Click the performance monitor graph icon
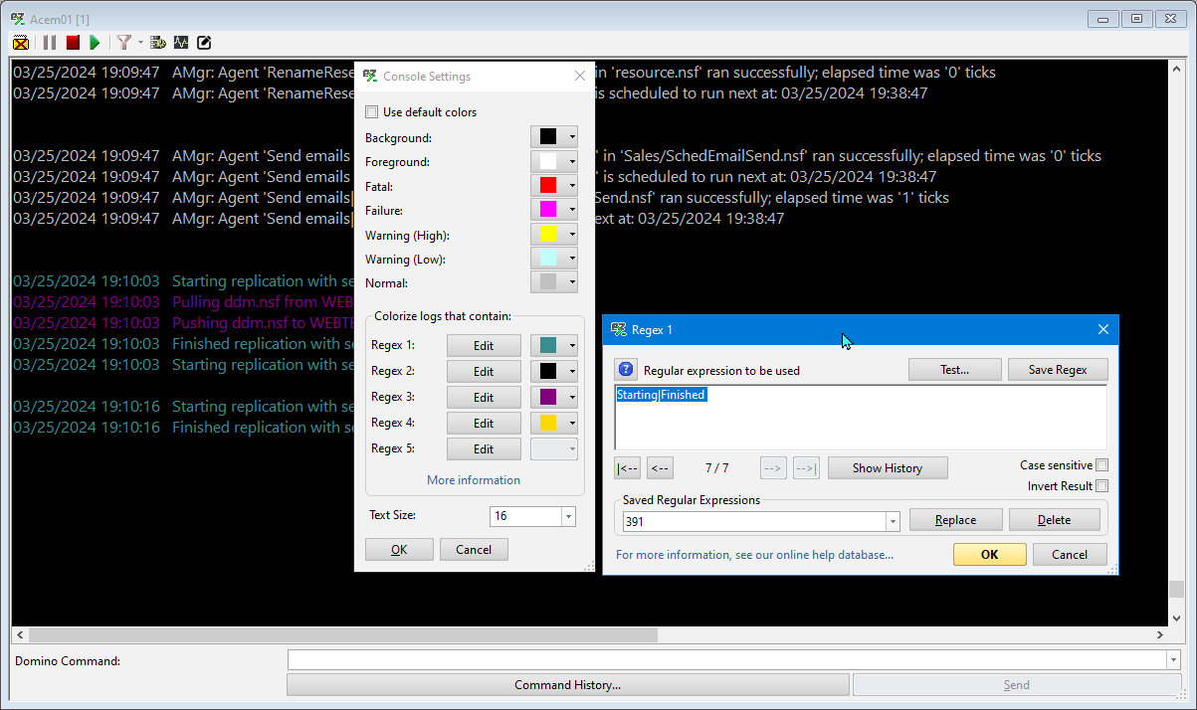Screen dimensions: 1197x710 click(x=181, y=43)
